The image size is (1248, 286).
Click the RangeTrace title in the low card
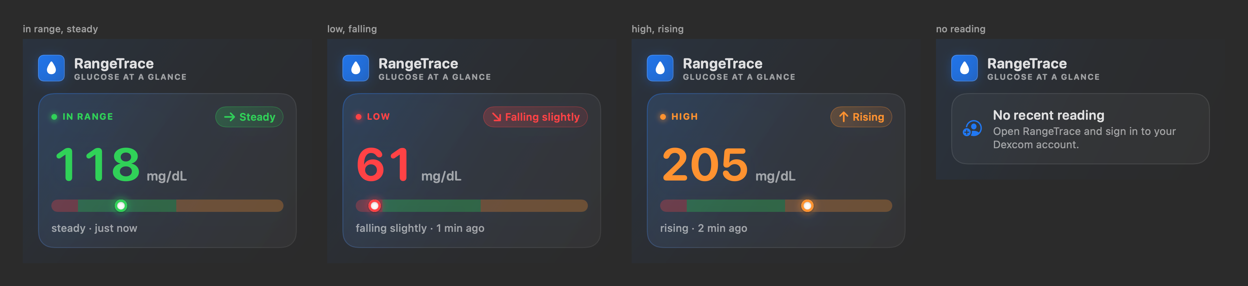click(x=418, y=63)
